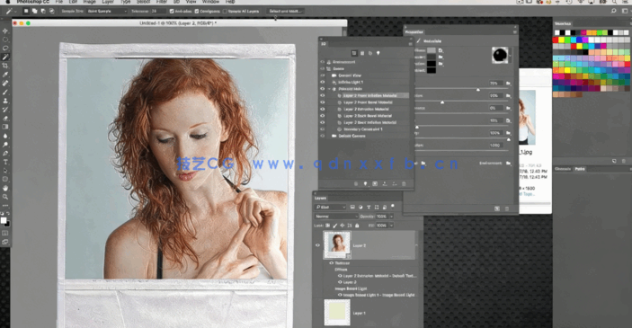Open Fill value dropdown arrow

pyautogui.click(x=391, y=226)
